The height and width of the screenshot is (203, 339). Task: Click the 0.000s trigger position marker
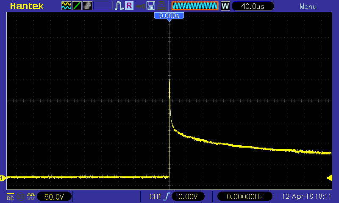(169, 16)
